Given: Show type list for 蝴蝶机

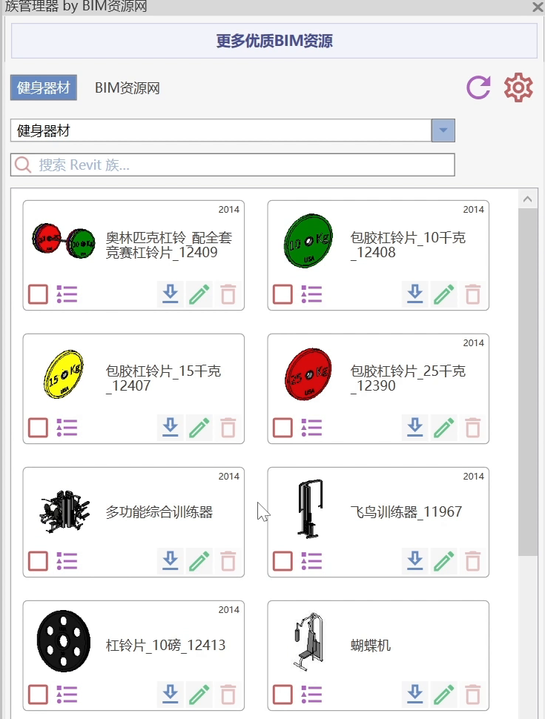Looking at the screenshot, I should click(x=311, y=695).
